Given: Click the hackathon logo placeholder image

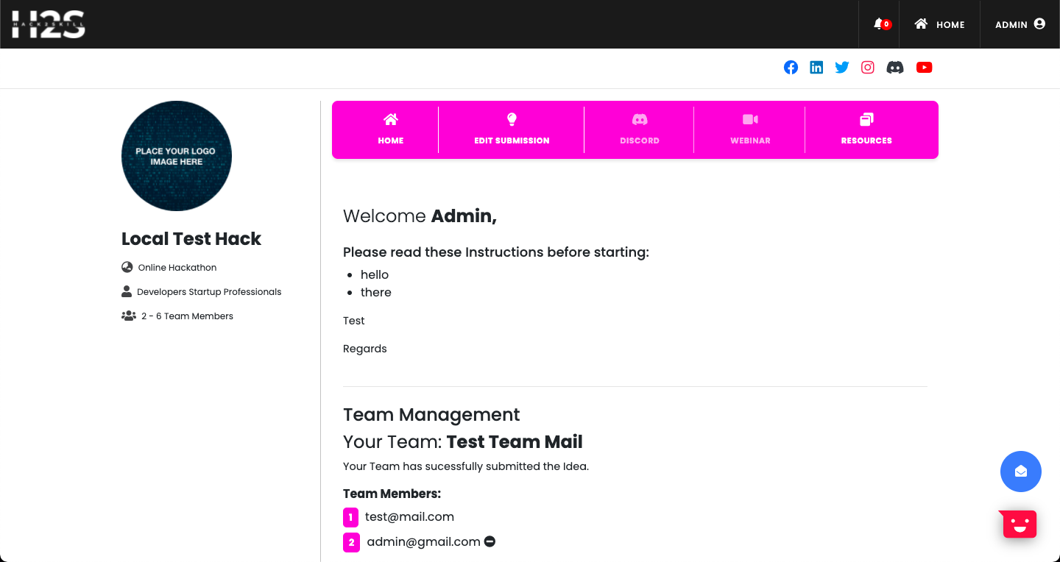Looking at the screenshot, I should (x=177, y=156).
